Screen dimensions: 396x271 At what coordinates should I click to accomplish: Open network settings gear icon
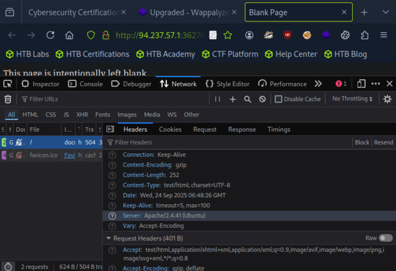(387, 99)
